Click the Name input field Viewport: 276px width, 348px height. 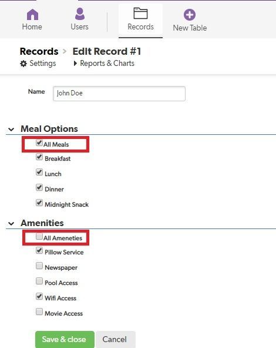point(119,94)
